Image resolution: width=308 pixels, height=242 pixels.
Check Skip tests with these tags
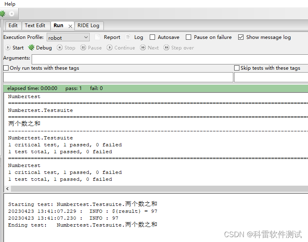[x=237, y=68]
